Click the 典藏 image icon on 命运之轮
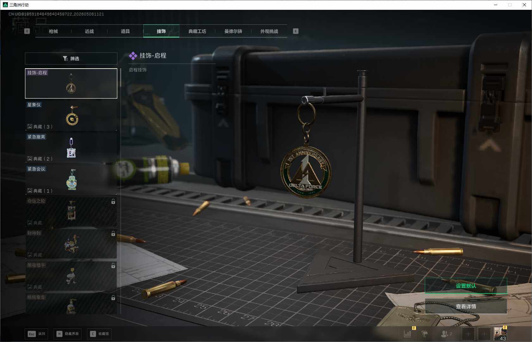Screen dimensions: 532x342 (30, 223)
